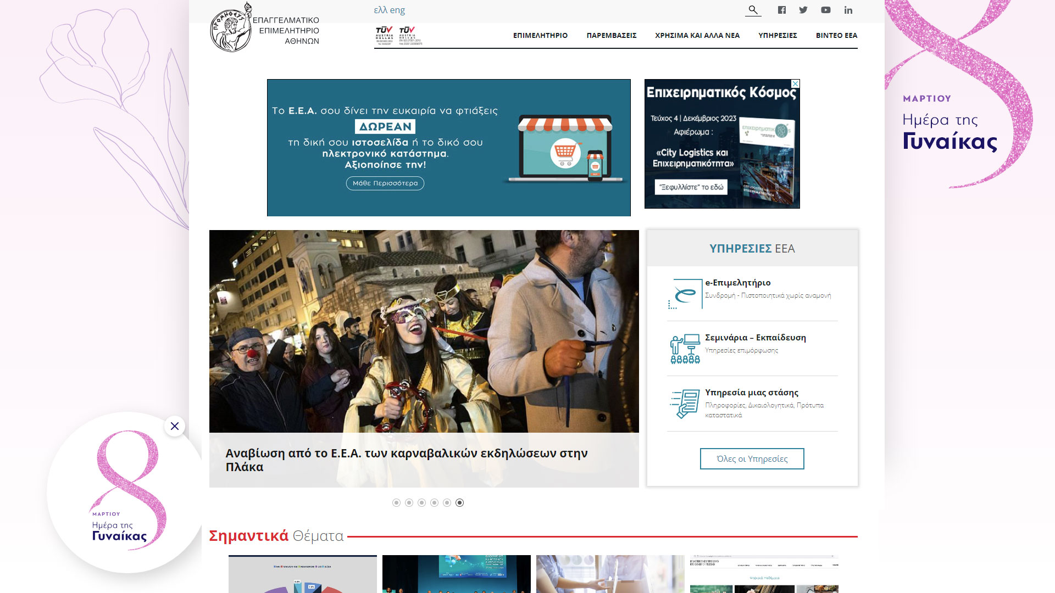Select the third carousel slide dot
Image resolution: width=1055 pixels, height=593 pixels.
(421, 502)
